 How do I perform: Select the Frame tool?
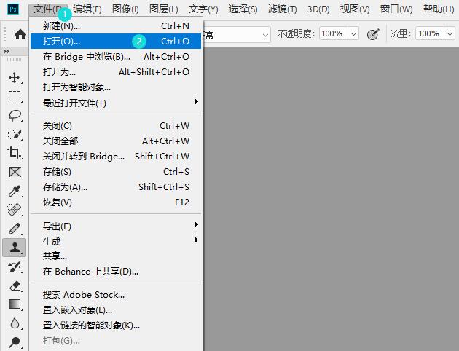15,172
